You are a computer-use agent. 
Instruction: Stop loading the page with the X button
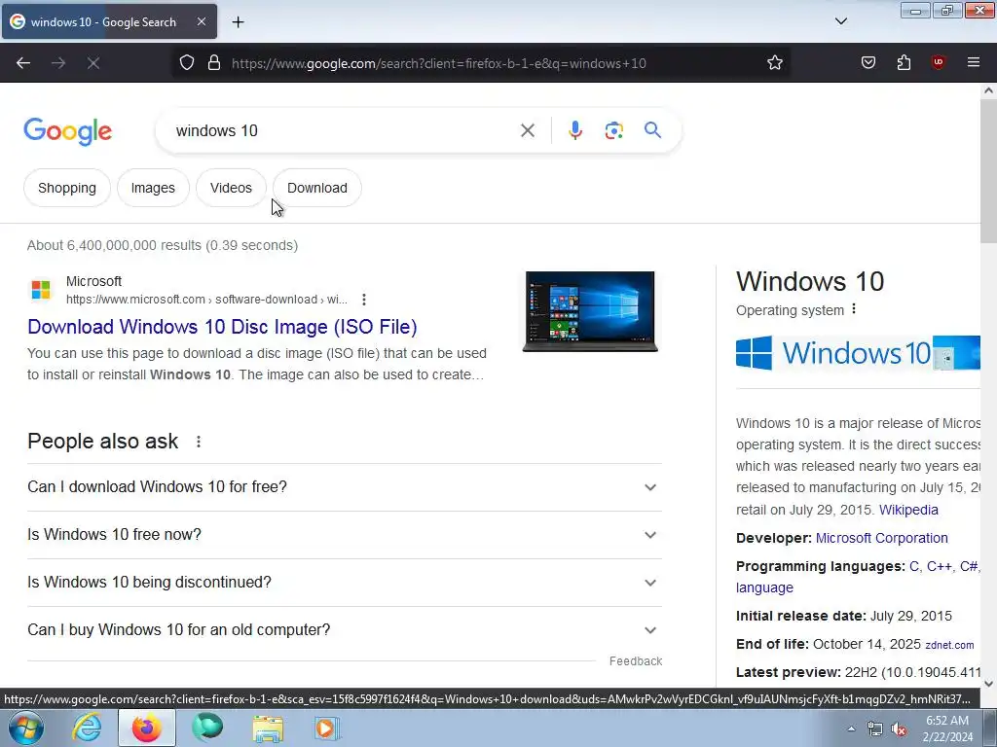point(92,63)
